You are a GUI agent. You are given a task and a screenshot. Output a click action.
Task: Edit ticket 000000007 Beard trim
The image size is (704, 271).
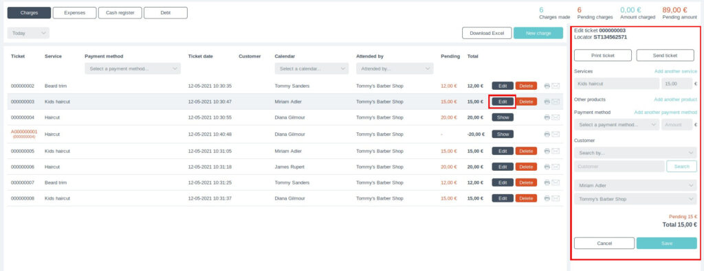503,182
